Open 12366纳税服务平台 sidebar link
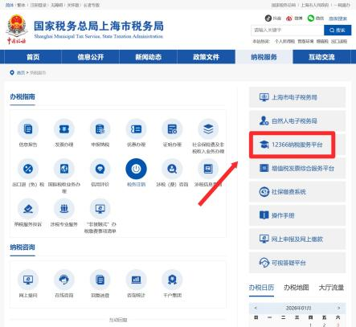Screen dimensions: 356x327 tap(297, 145)
